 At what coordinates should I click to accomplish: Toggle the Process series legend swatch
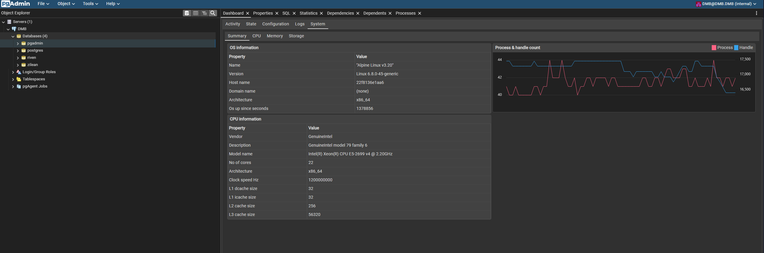(714, 48)
